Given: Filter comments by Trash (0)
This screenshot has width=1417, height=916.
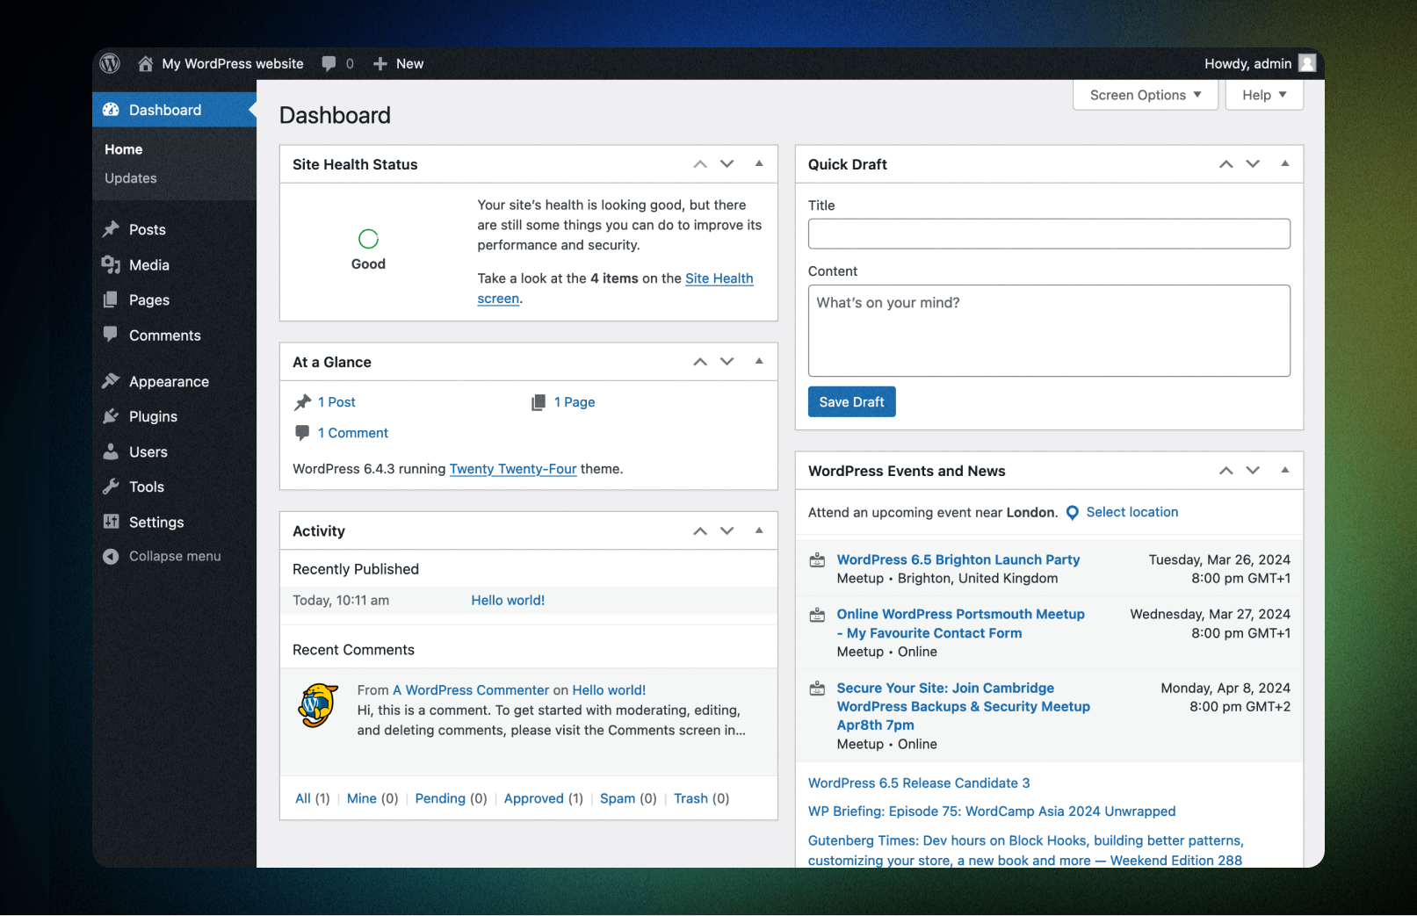Looking at the screenshot, I should 701,798.
